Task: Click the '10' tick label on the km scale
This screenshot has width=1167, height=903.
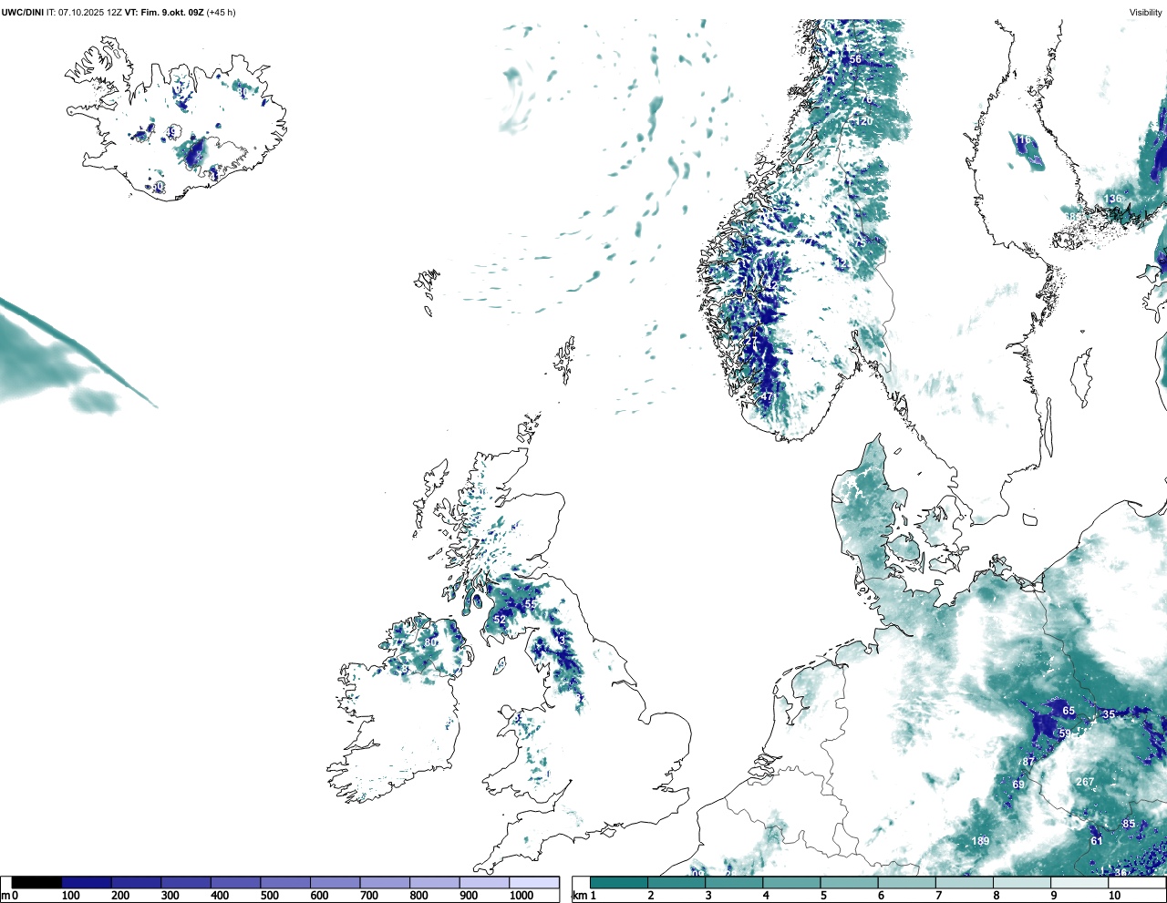Action: [x=1114, y=896]
